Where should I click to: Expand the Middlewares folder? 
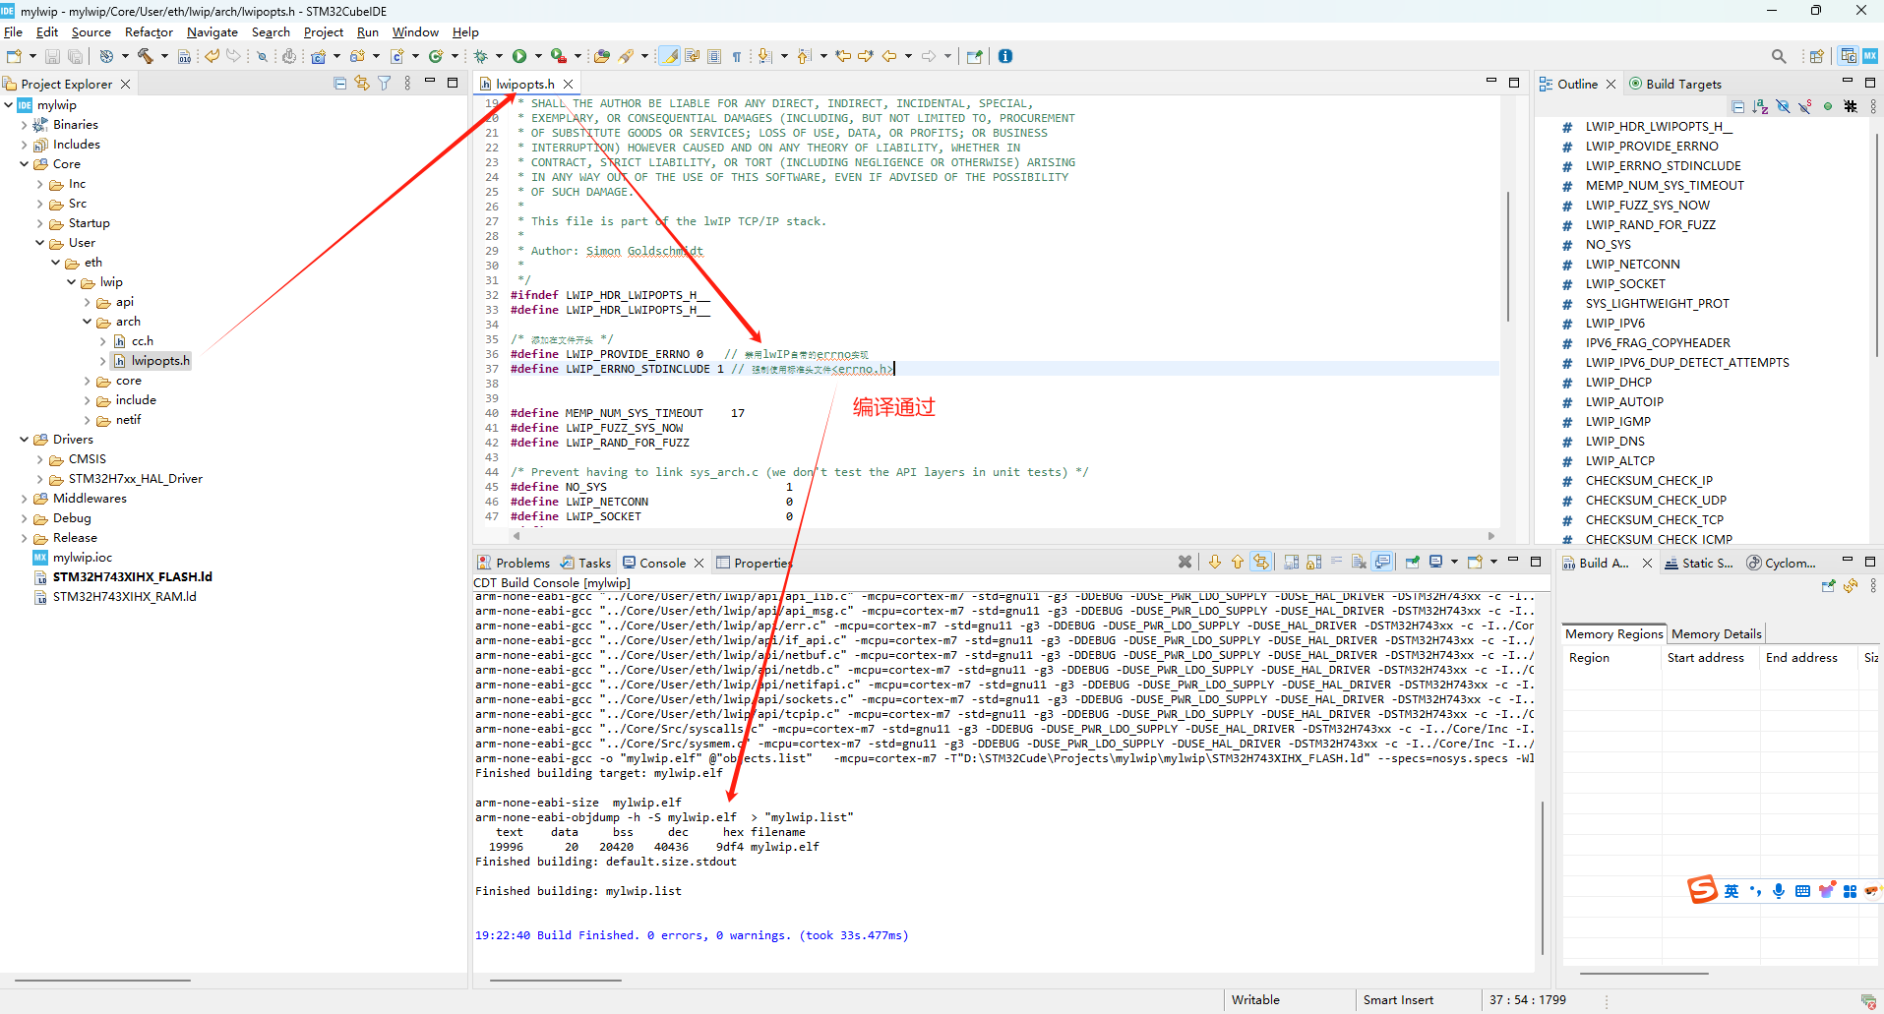tap(25, 499)
